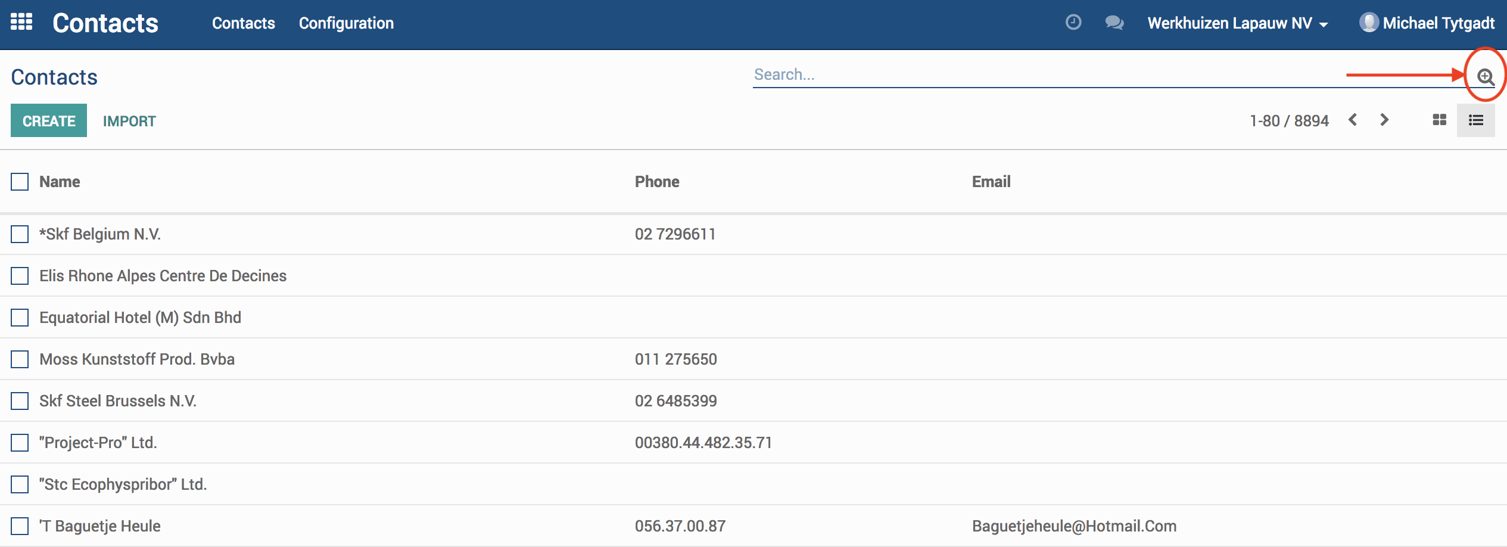The height and width of the screenshot is (547, 1507).
Task: Check the Equatorial Hotel (M) Sdn Bhd row
Action: [20, 318]
